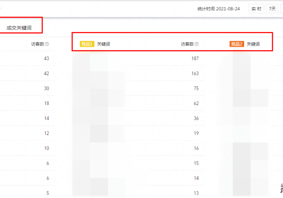
Task: Sort by 竞品1 访客数 column header
Action: pyautogui.click(x=187, y=44)
